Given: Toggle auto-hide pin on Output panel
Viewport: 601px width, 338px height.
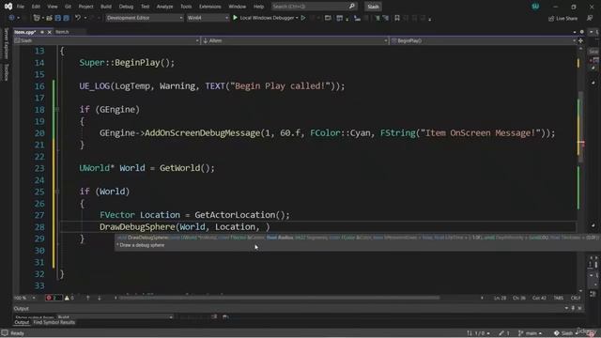Looking at the screenshot, I should (573, 308).
